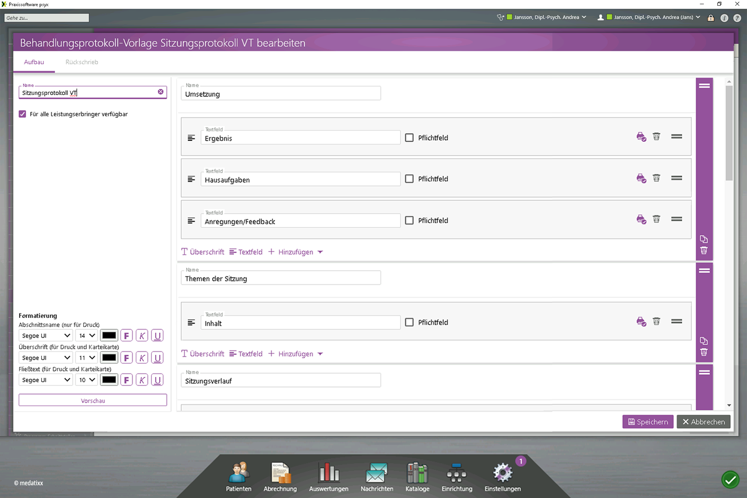Duplicate the Umsetzung section
Screen dimensions: 747x498
(704, 239)
